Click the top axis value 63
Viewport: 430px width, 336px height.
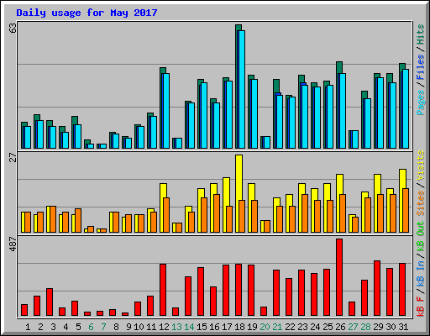[x=13, y=28]
